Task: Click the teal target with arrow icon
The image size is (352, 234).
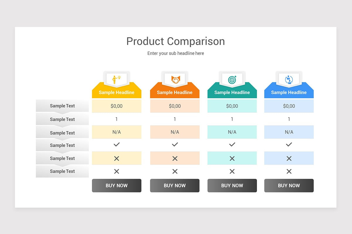Action: pos(232,79)
